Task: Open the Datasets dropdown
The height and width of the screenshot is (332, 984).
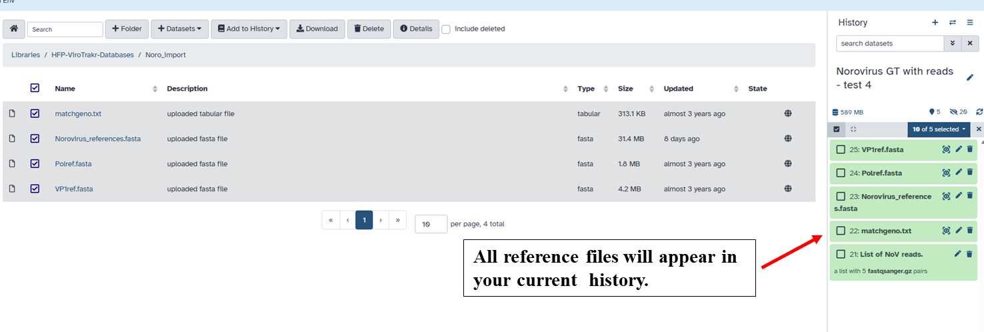Action: tap(179, 29)
